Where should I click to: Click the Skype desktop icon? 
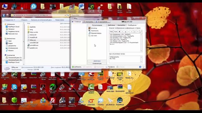click(x=14, y=88)
